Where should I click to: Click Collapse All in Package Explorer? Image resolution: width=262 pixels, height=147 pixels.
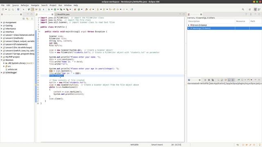pyautogui.click(x=24, y=19)
